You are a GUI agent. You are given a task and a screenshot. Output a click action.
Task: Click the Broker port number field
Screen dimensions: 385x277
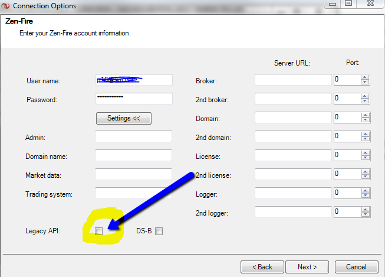click(347, 80)
